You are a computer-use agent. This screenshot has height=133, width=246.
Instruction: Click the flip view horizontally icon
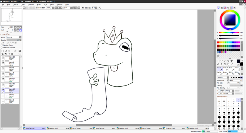point(83,8)
